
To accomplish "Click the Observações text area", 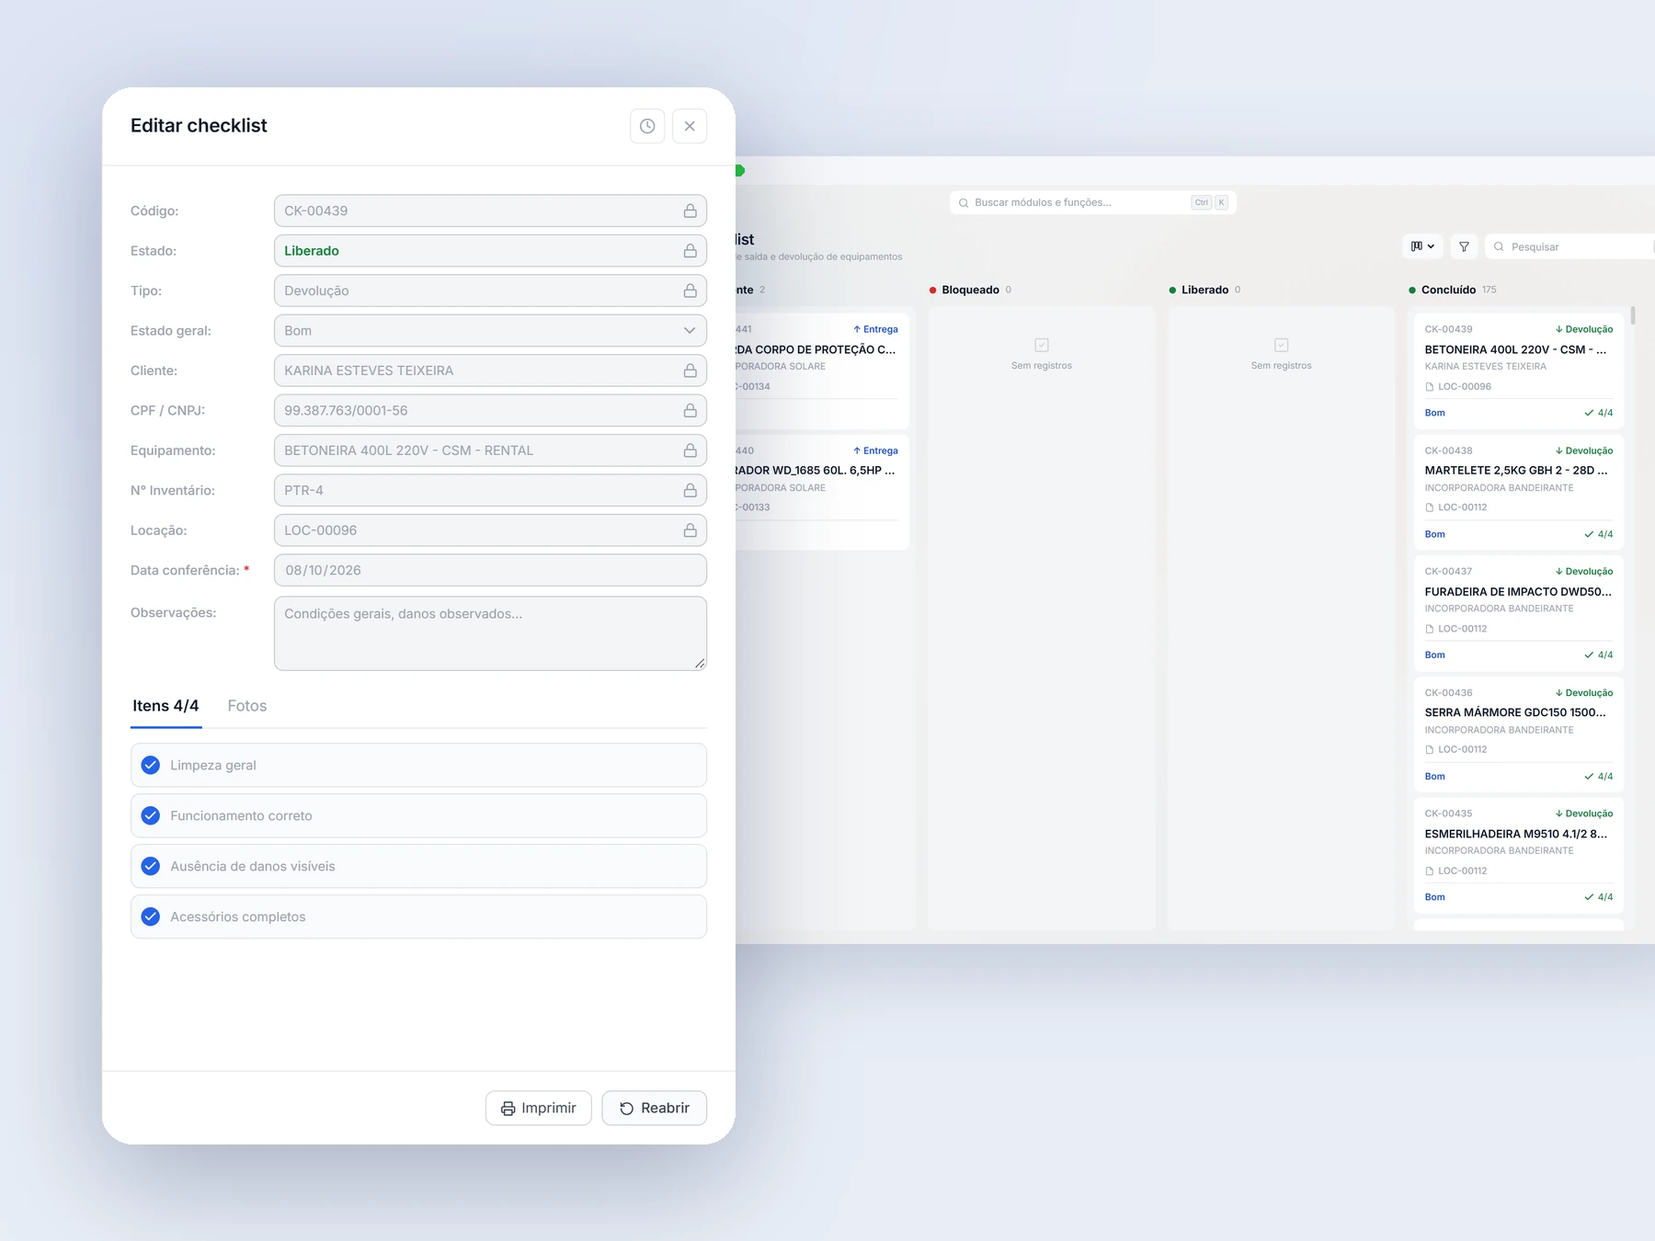I will point(490,633).
